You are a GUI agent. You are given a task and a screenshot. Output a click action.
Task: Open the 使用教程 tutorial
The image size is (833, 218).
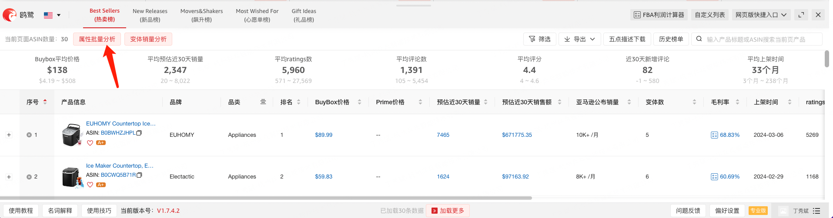coord(21,211)
